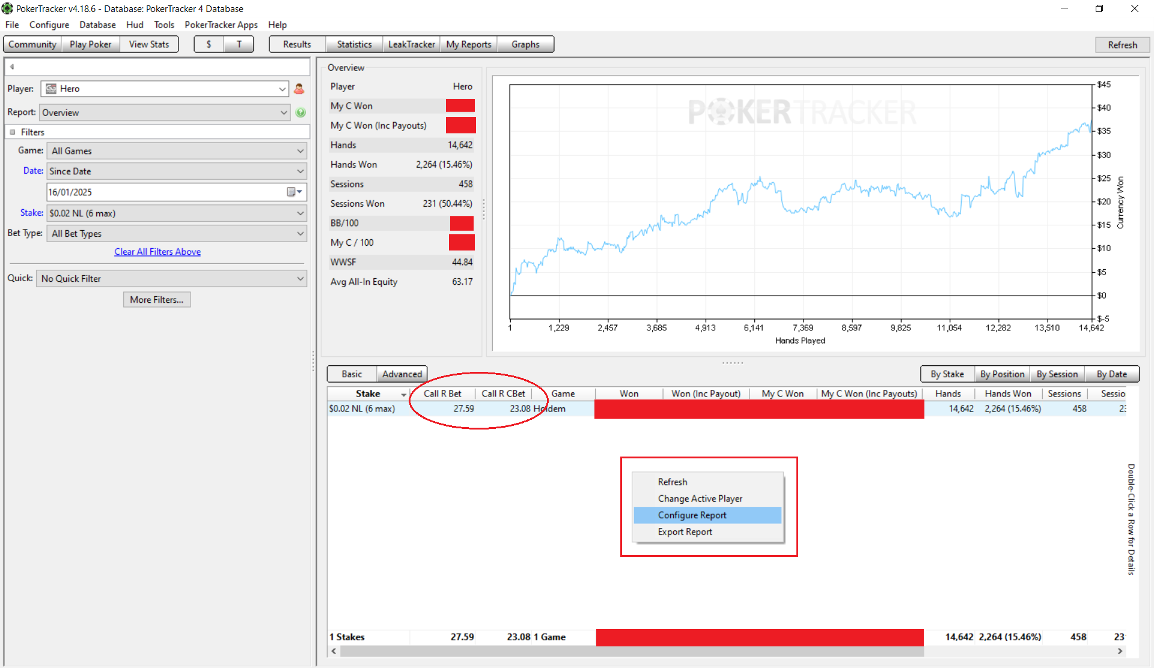Click the Won (Inc Payout) column header

point(706,394)
